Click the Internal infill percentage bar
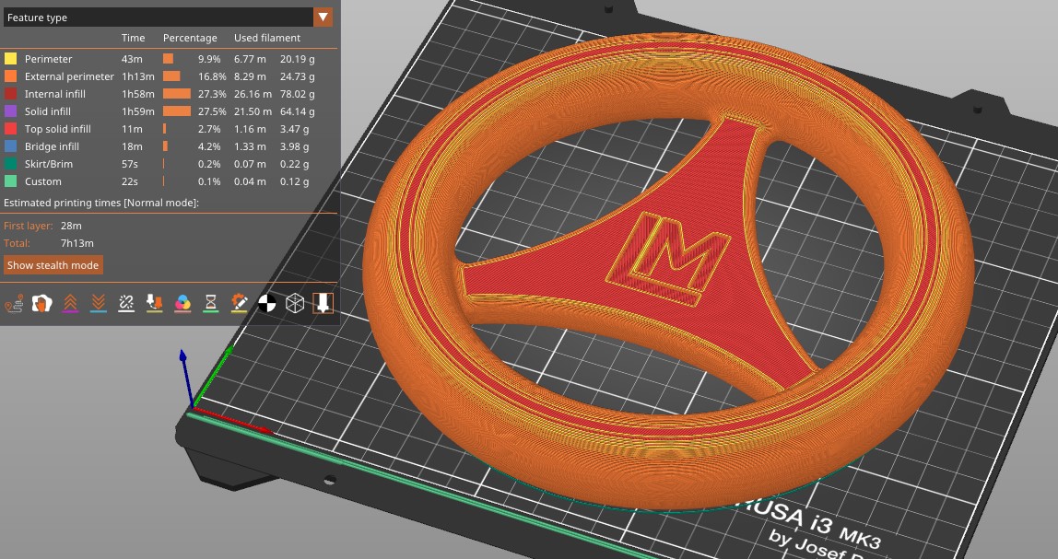The image size is (1058, 559). 177,94
